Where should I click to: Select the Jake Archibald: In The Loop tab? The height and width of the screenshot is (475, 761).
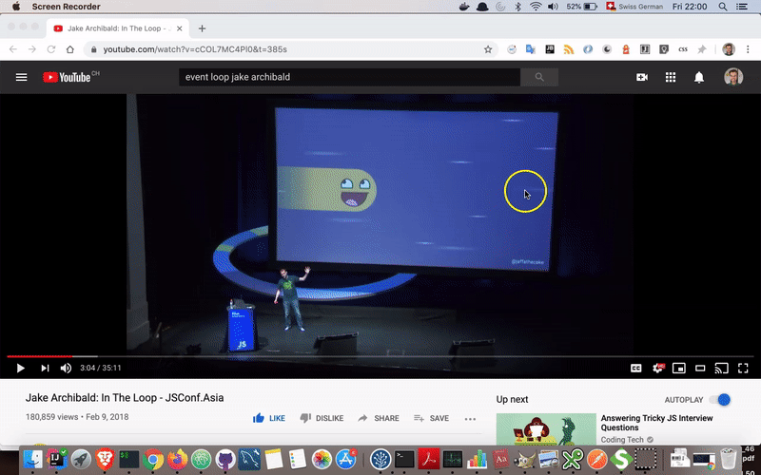pos(116,28)
